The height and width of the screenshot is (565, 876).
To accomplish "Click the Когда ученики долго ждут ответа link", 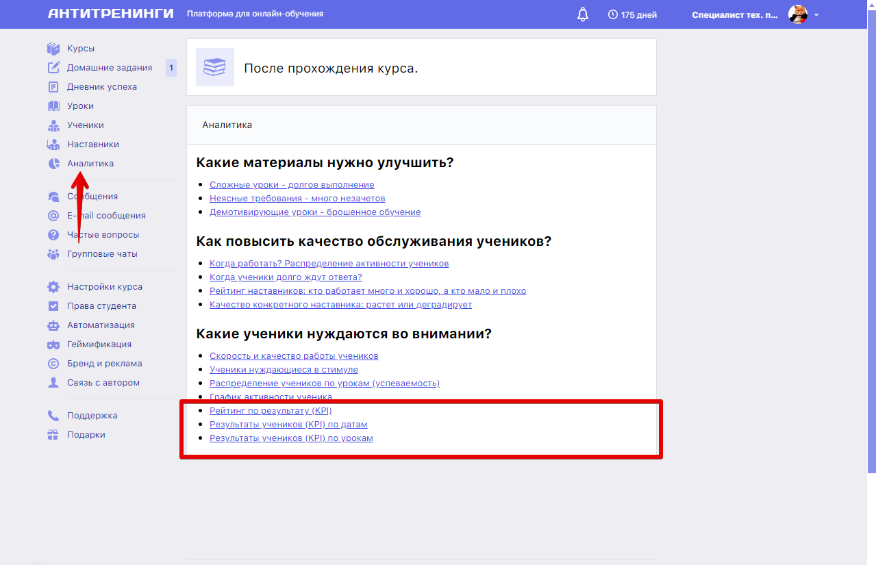I will (284, 277).
